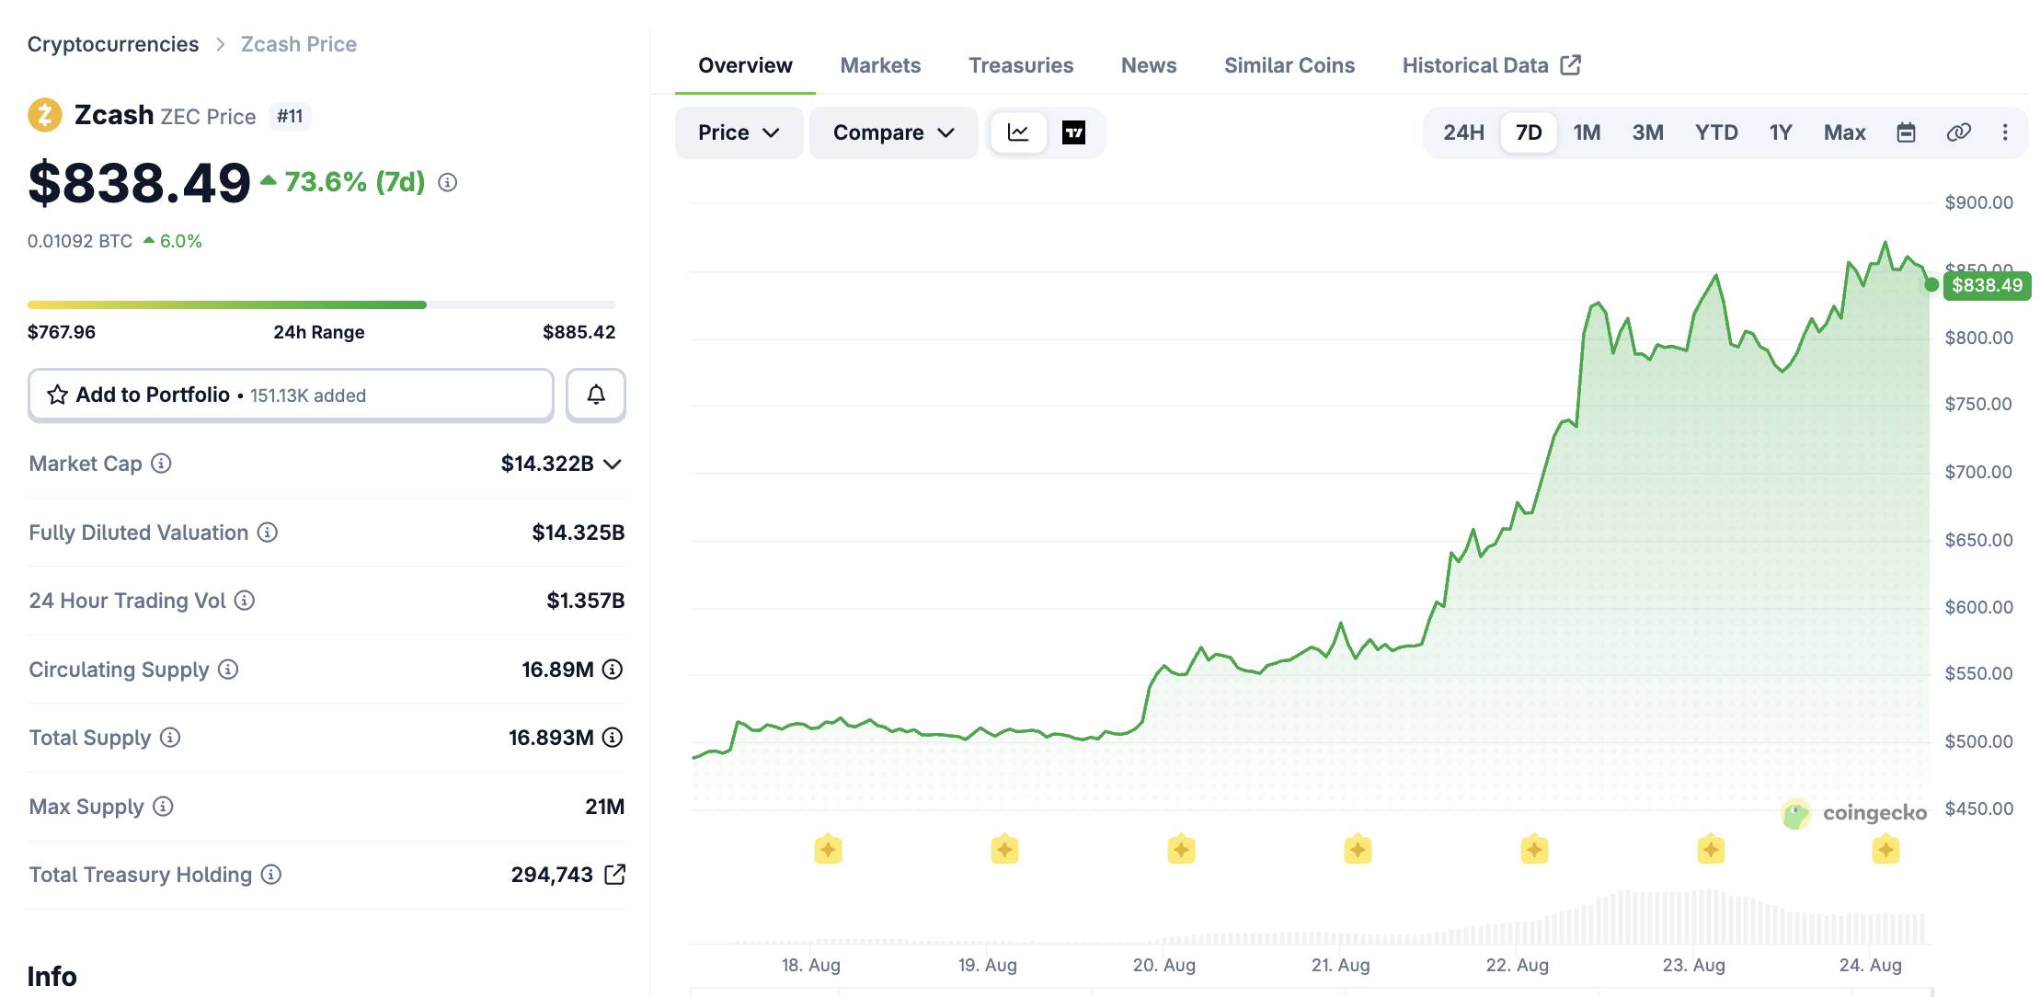The height and width of the screenshot is (997, 2040).
Task: Select the 24H time range
Action: coord(1463,132)
